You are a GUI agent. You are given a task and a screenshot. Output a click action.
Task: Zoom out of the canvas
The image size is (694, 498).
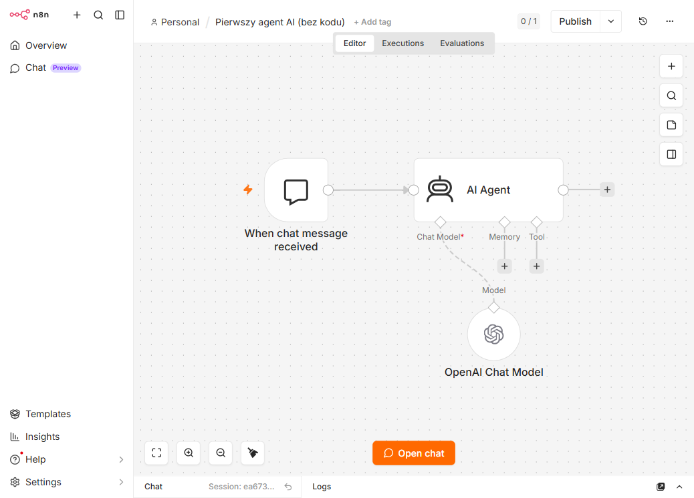click(221, 453)
